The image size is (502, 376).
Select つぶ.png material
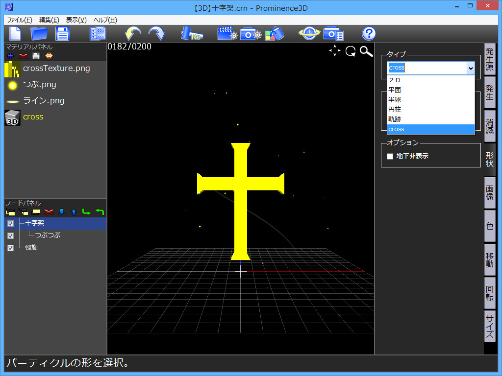[55, 85]
